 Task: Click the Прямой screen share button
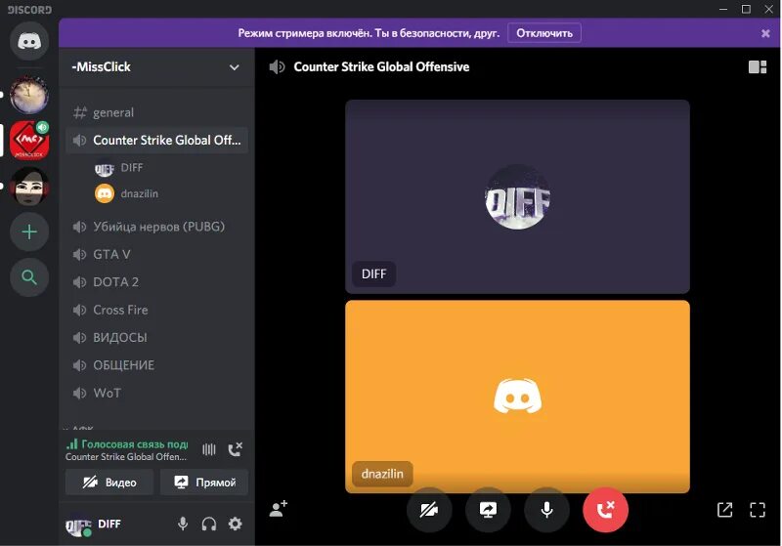(204, 483)
